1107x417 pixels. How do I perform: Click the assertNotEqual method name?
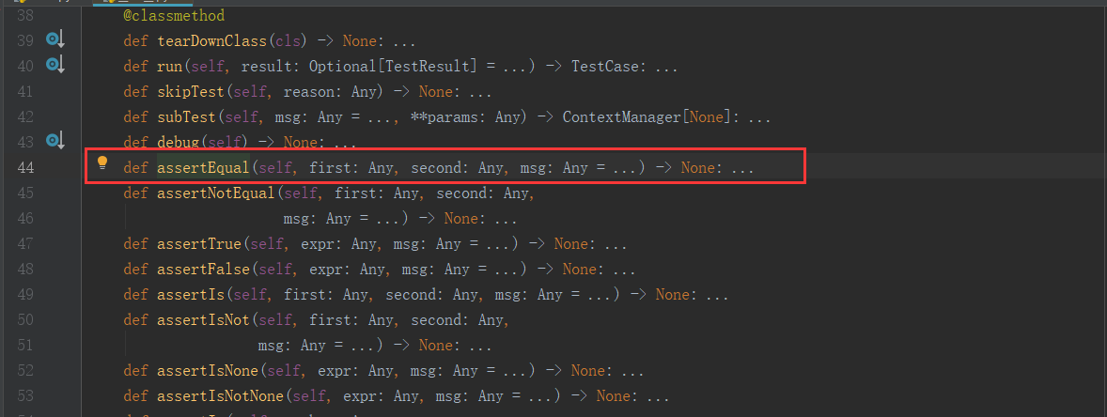coord(212,193)
